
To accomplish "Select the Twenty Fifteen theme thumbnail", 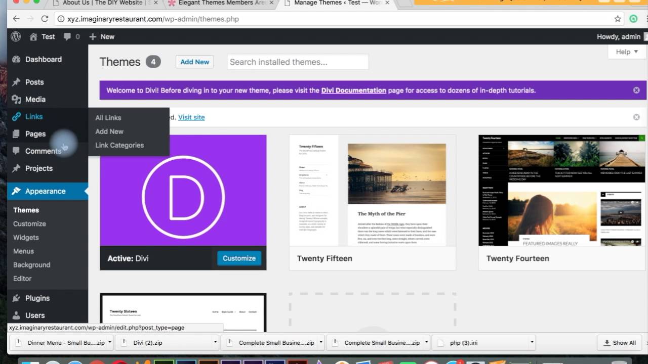I will tap(372, 190).
